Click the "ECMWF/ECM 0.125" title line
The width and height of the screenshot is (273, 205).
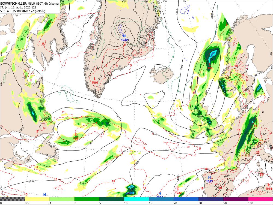[29, 4]
